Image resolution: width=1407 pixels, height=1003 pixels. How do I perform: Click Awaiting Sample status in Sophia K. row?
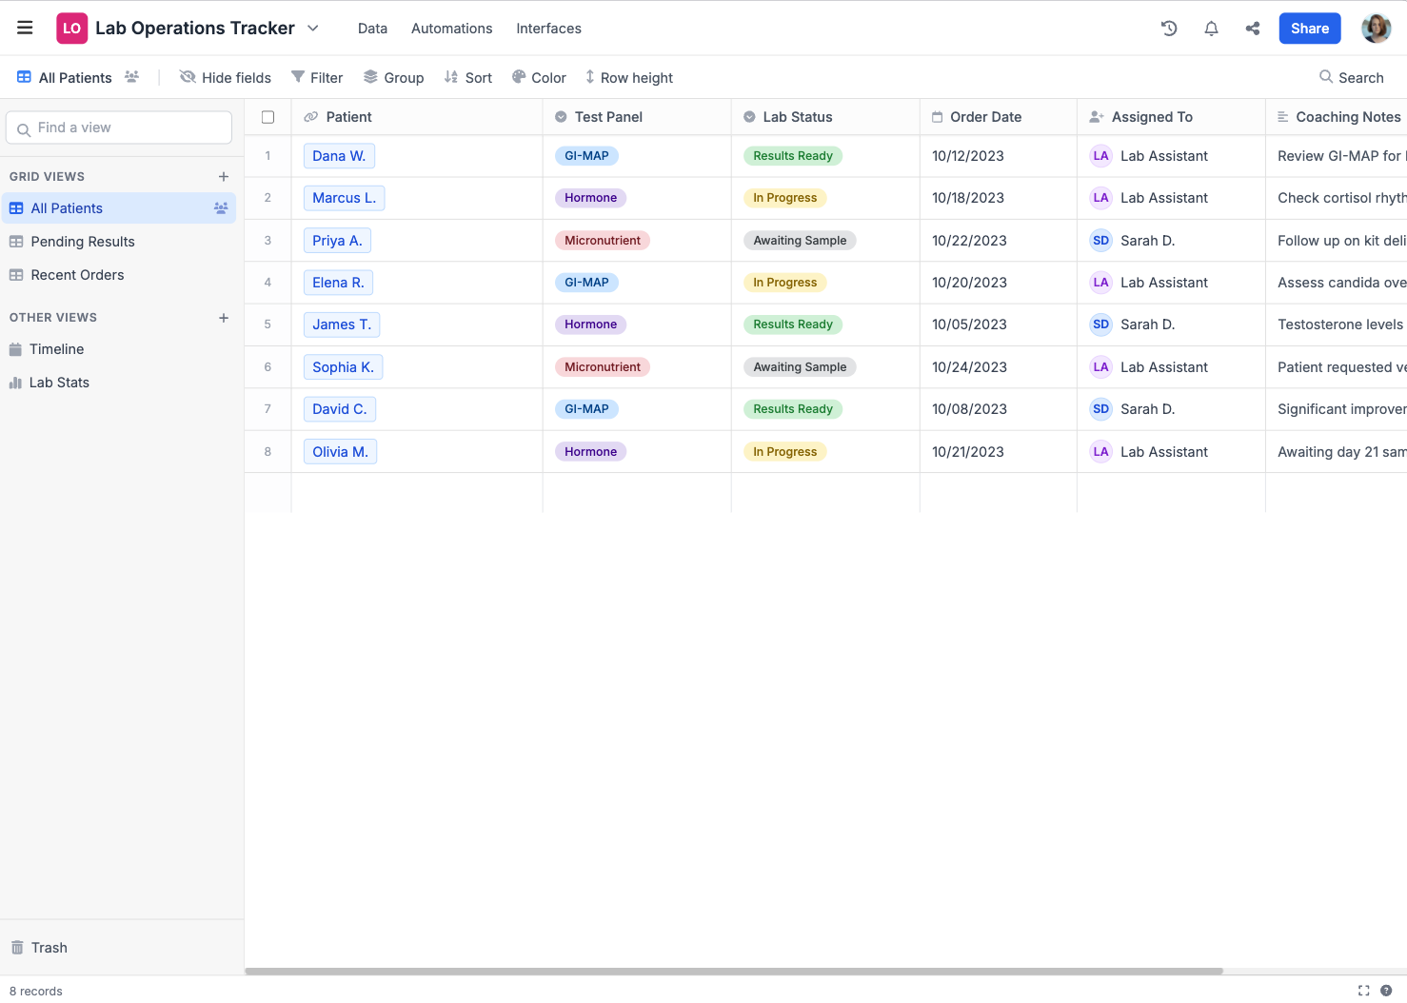pos(800,367)
